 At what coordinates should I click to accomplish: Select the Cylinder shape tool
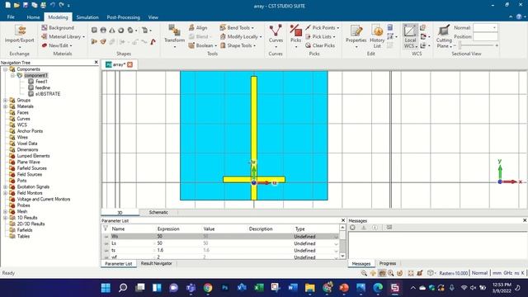(x=103, y=31)
